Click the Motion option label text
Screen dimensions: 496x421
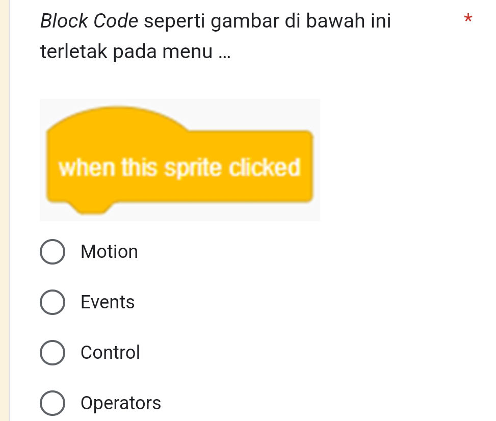pos(109,251)
